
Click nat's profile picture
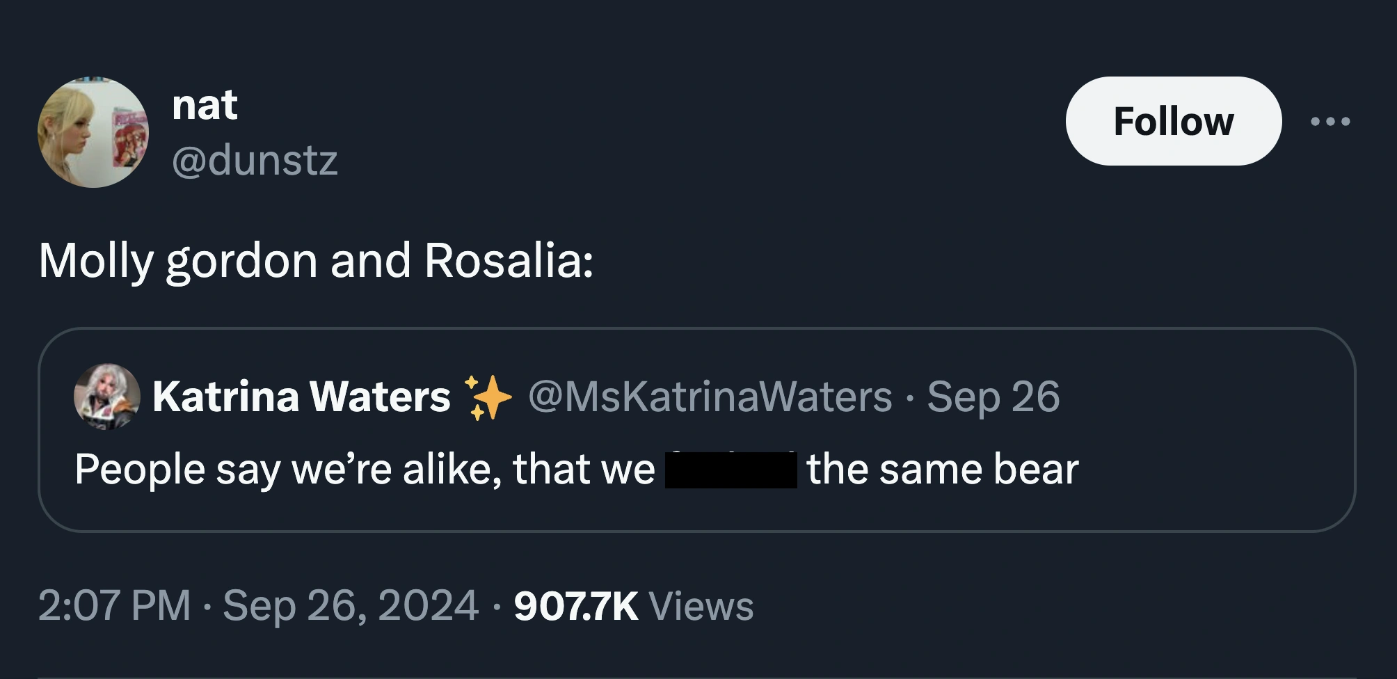coord(93,132)
